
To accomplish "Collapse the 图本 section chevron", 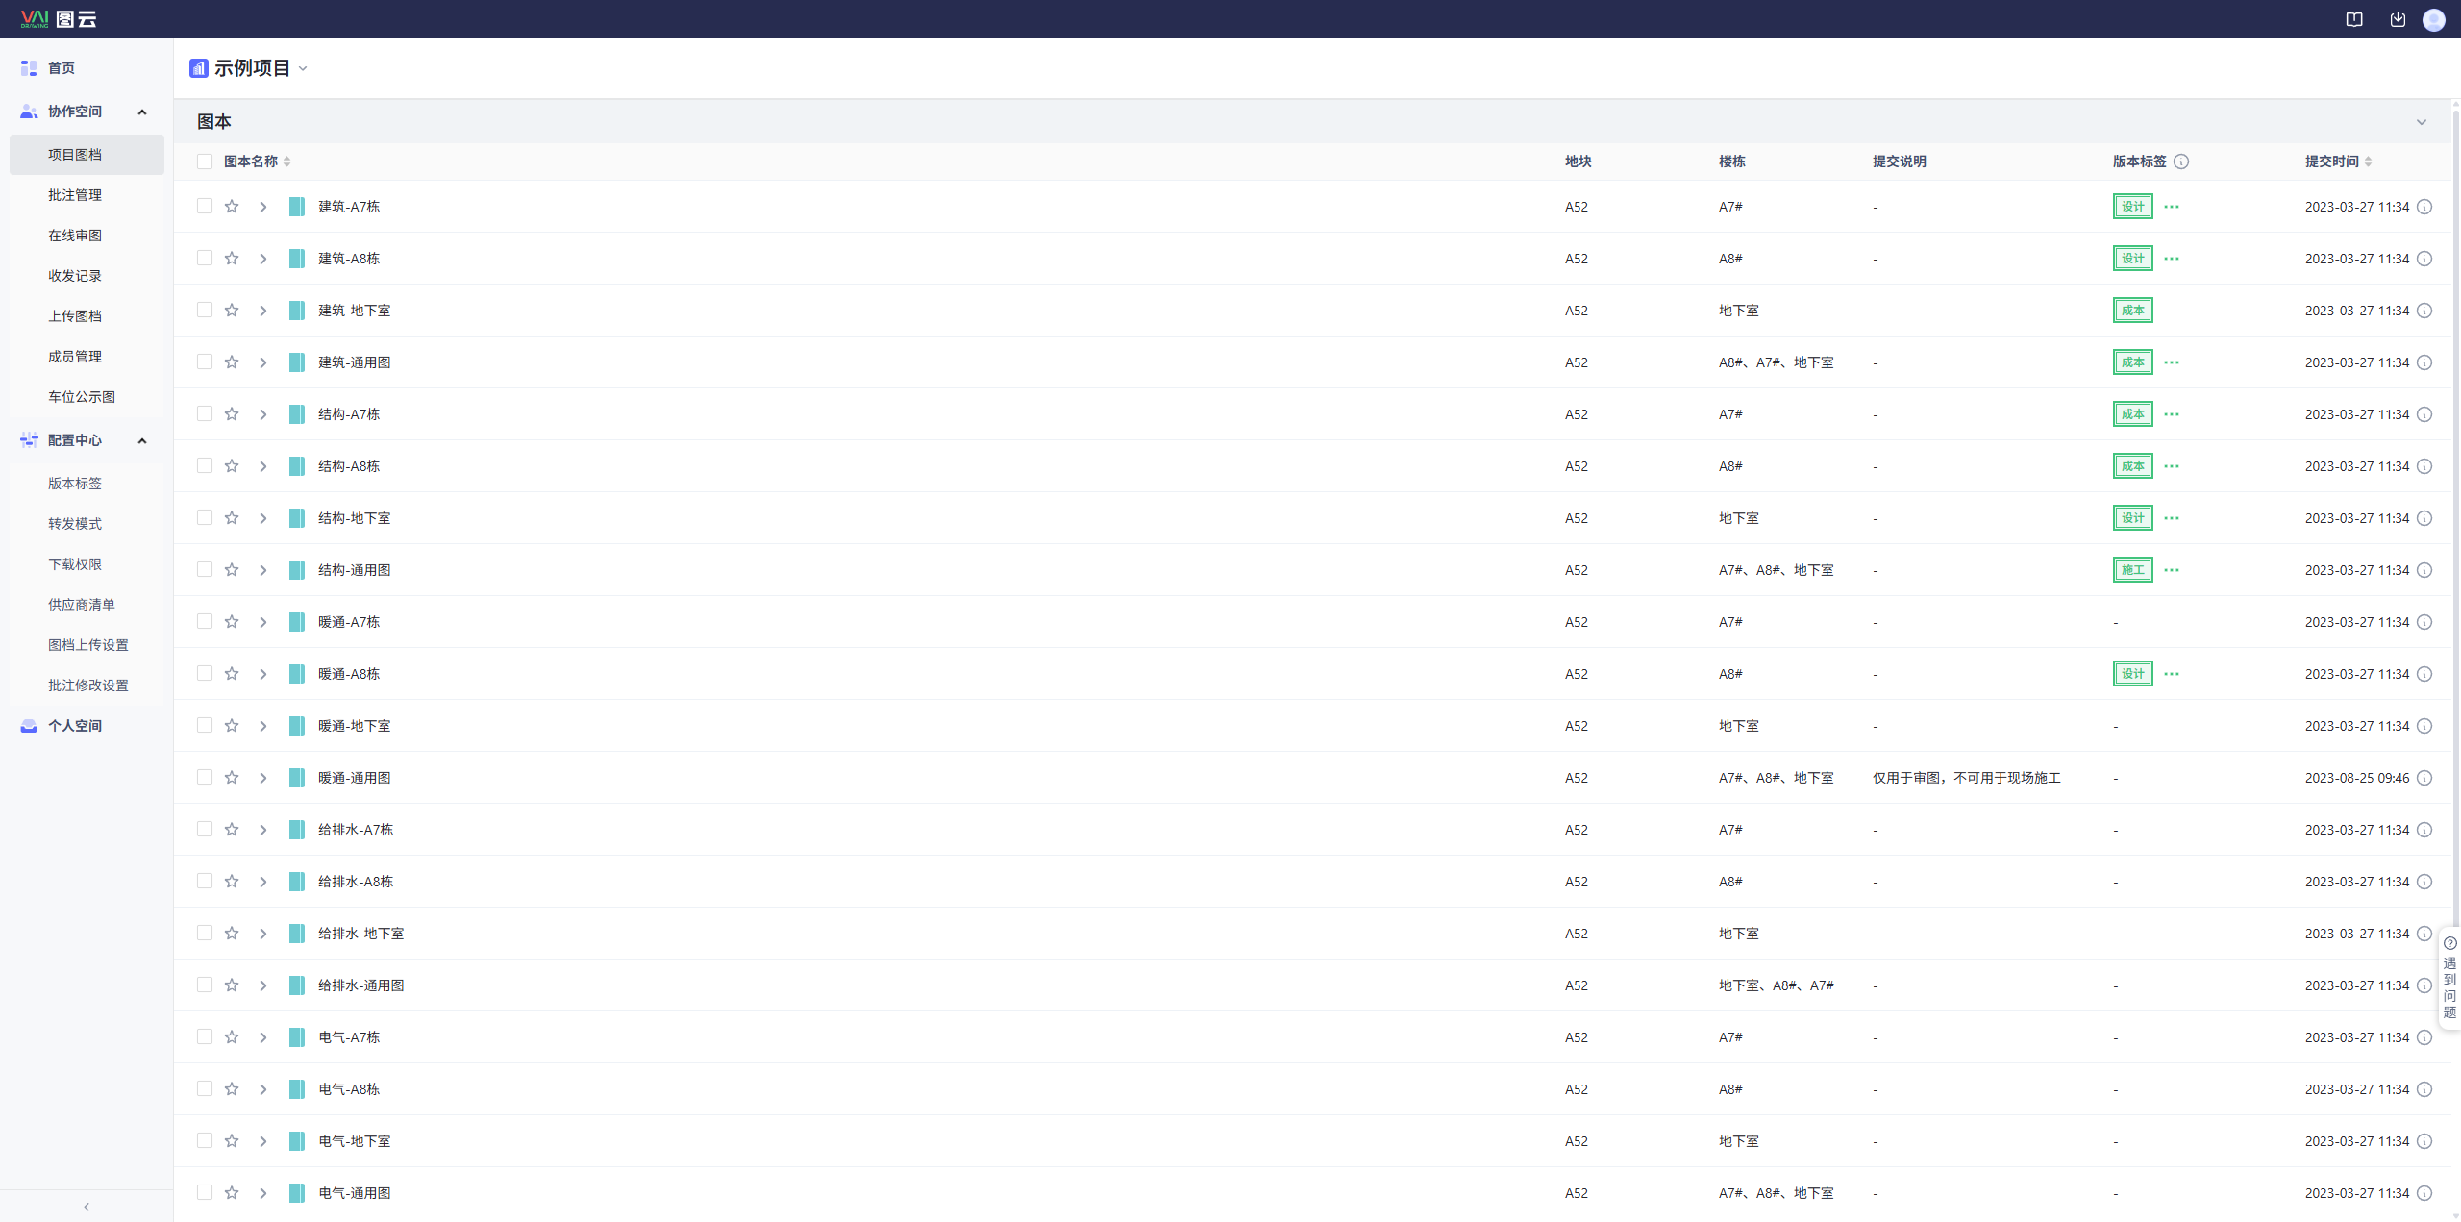I will coord(2422,122).
